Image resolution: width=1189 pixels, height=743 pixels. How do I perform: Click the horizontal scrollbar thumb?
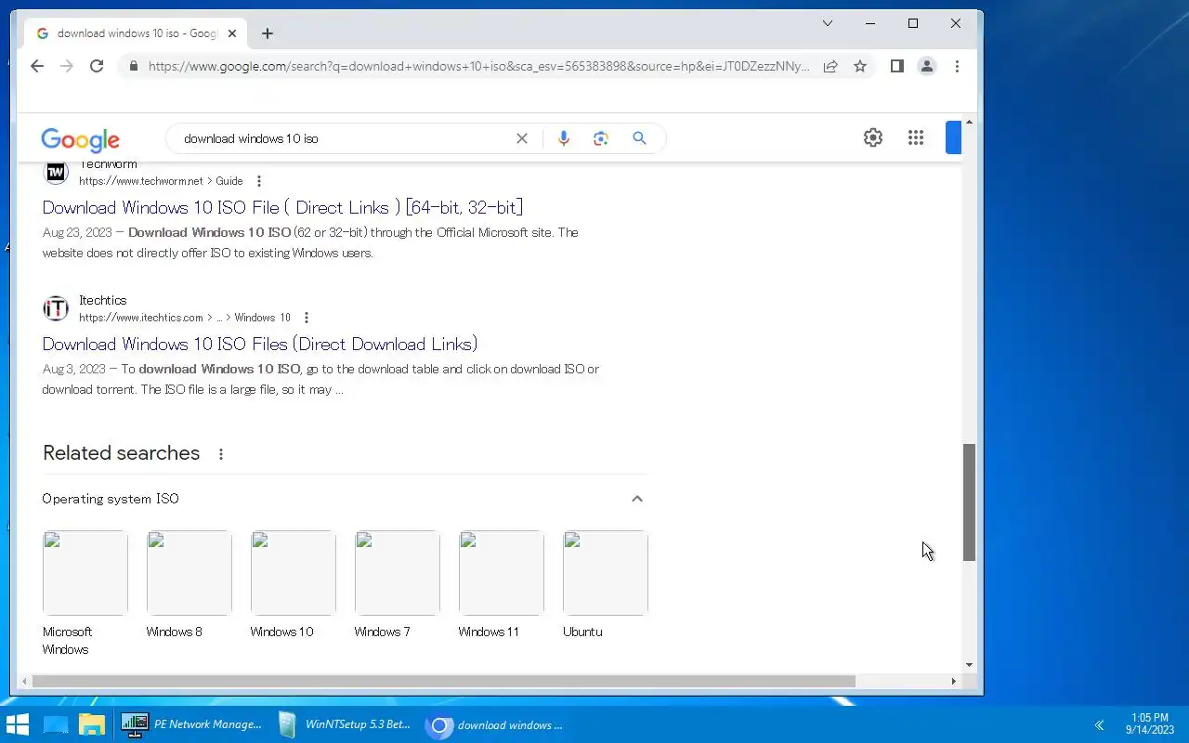(443, 681)
